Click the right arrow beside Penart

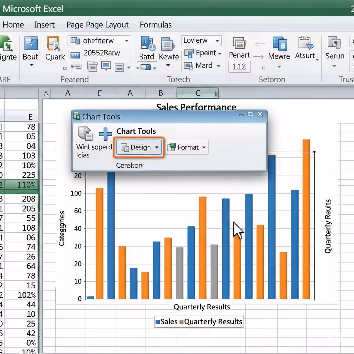tap(259, 56)
